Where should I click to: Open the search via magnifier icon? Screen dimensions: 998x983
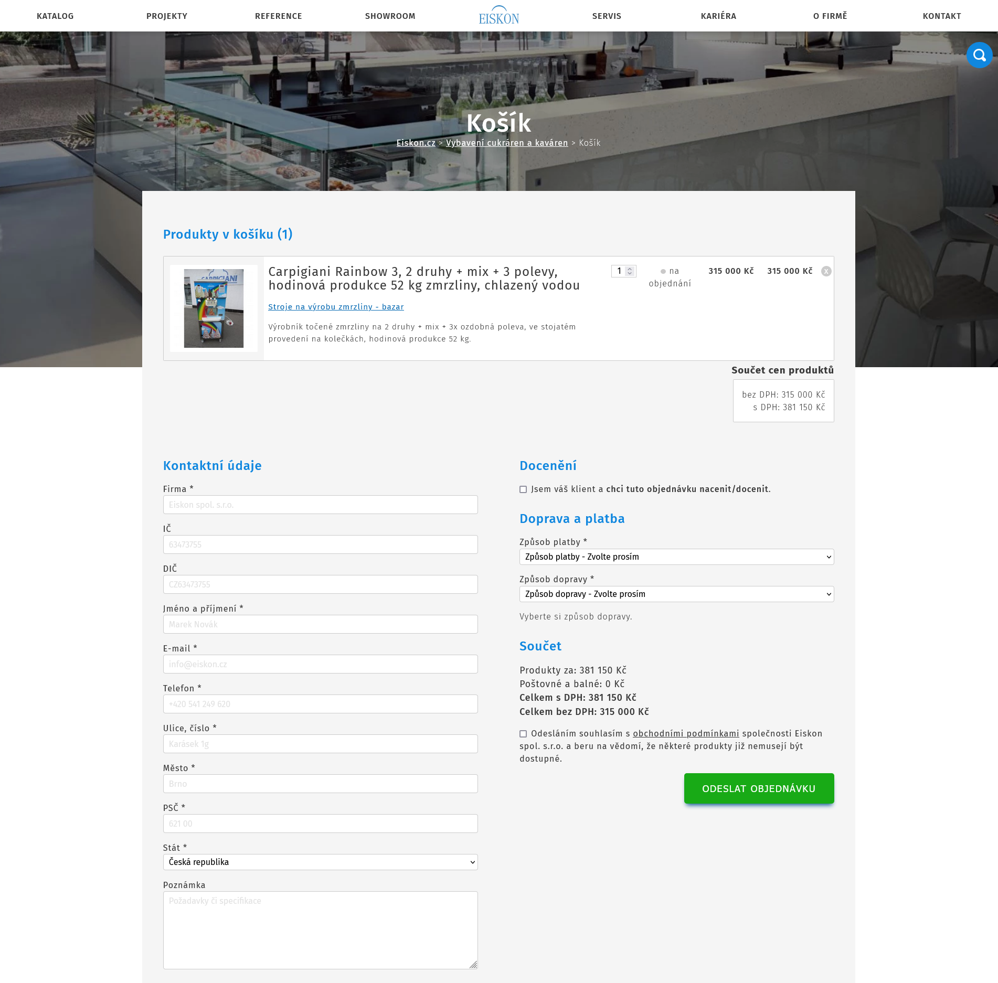[x=979, y=55]
